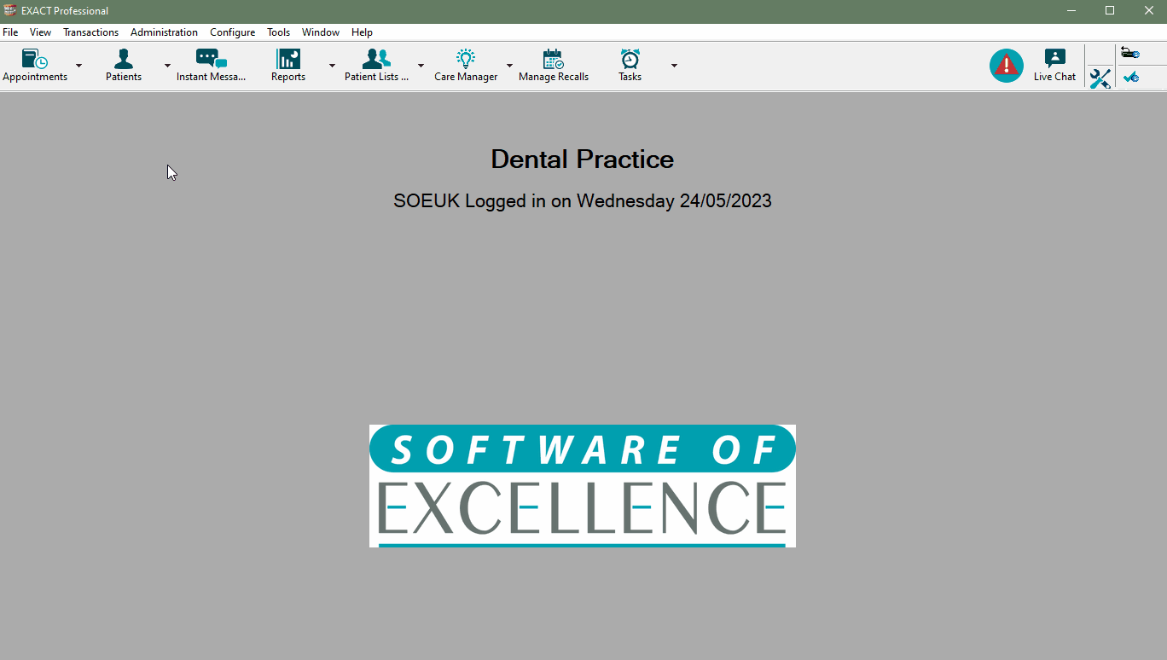Open the Reports tool

288,66
